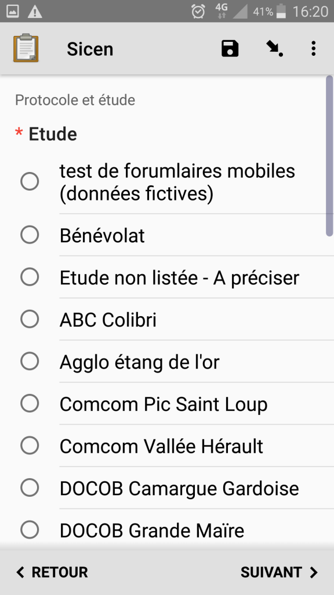Tap the alarm clock status icon
334x595 pixels.
pyautogui.click(x=198, y=12)
